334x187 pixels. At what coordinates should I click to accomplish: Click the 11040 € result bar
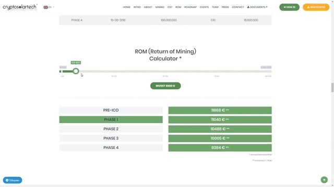[x=220, y=119]
